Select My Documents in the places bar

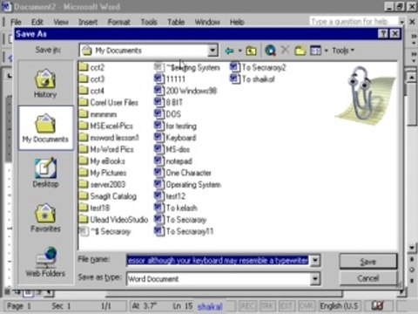[x=45, y=128]
